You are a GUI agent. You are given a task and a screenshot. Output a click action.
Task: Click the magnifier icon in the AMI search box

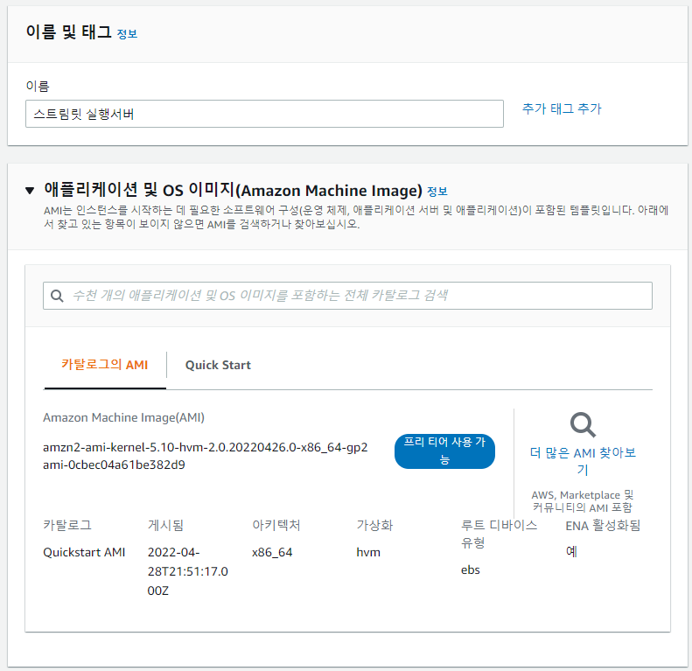click(57, 296)
